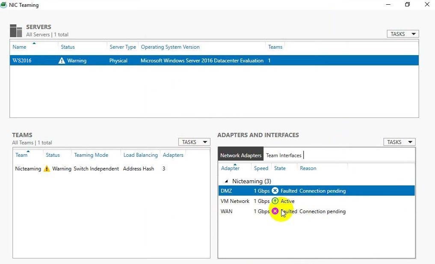
Task: Sort adapters by Adapter column header
Action: [x=230, y=168]
